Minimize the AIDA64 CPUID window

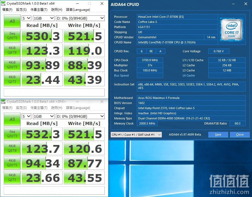[233, 4]
